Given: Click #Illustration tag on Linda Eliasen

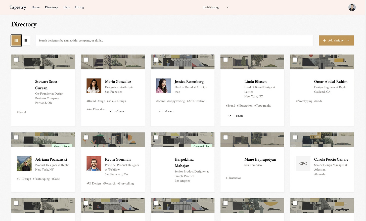Looking at the screenshot, I should tap(245, 106).
